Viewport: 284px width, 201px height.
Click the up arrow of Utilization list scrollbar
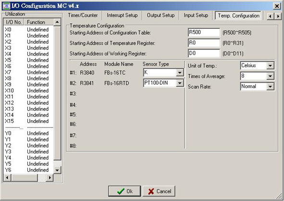point(57,22)
